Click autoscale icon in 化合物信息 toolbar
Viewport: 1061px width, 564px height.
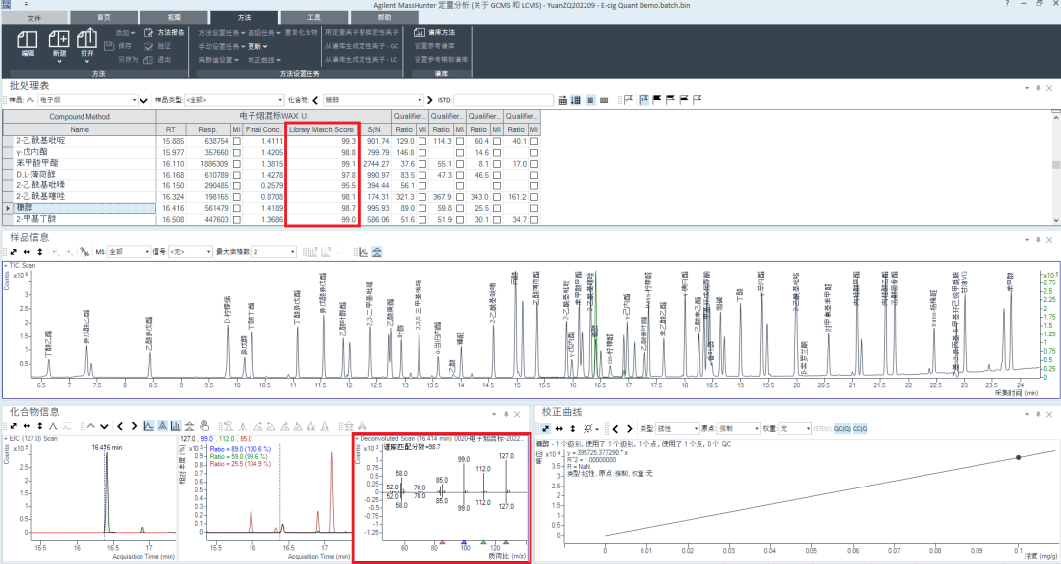click(13, 426)
